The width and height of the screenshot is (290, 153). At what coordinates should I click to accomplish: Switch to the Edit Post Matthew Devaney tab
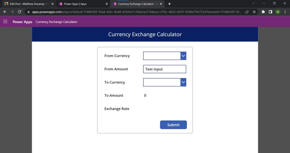pos(27,4)
